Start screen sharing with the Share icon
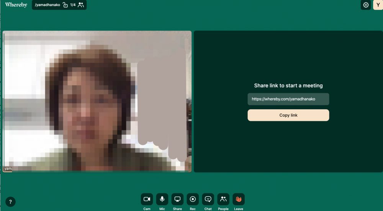 point(177,199)
